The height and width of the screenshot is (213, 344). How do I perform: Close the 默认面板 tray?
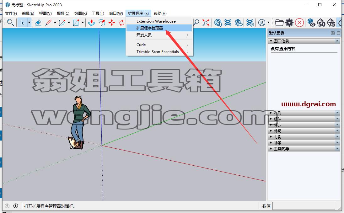(x=339, y=33)
